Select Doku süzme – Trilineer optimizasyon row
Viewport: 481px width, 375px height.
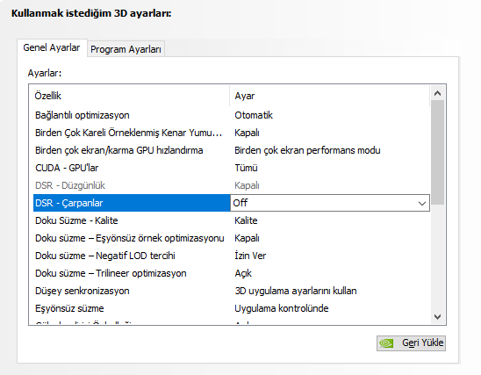pyautogui.click(x=232, y=273)
